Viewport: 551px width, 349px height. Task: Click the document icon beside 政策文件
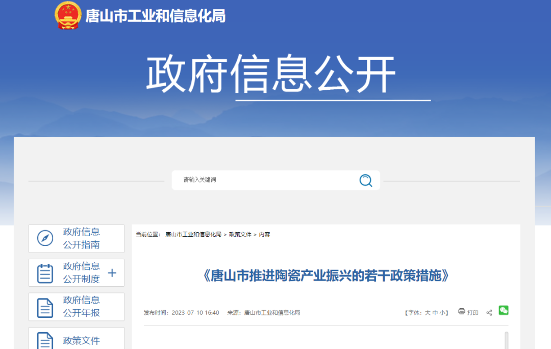tap(45, 340)
